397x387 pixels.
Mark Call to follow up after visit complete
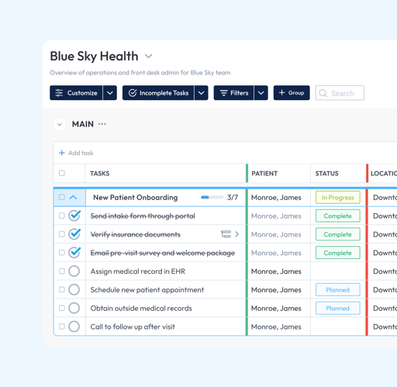[74, 327]
